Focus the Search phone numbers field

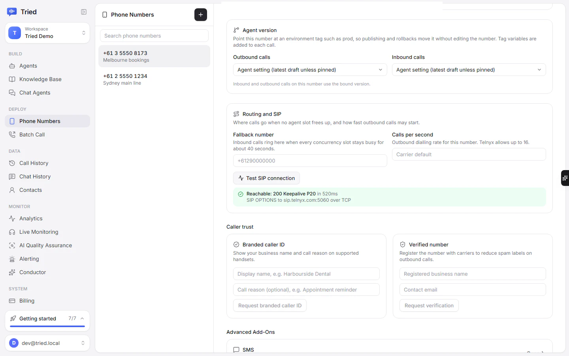coord(154,36)
